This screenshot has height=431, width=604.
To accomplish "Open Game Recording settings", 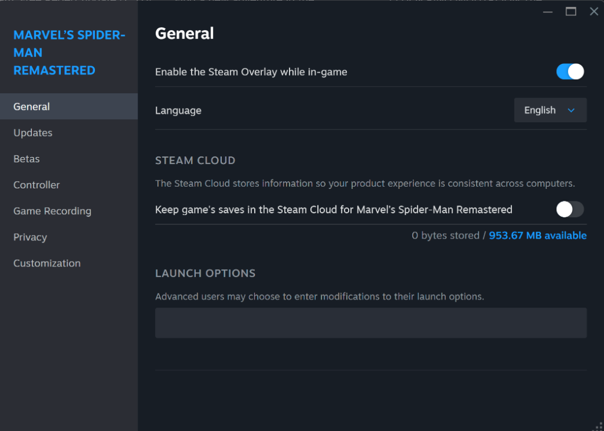I will point(52,211).
